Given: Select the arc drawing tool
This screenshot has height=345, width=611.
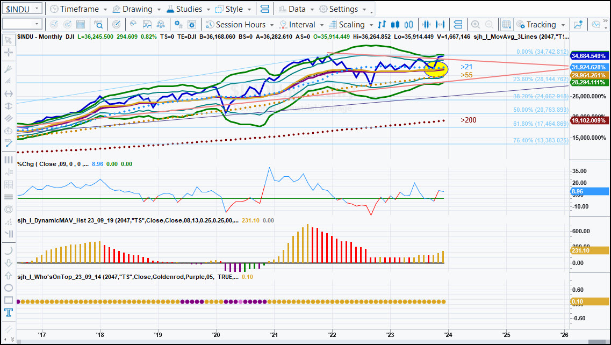Looking at the screenshot, I should [x=8, y=250].
